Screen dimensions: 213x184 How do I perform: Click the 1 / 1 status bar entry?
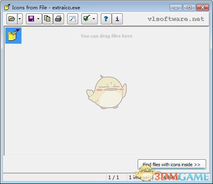click(x=113, y=177)
